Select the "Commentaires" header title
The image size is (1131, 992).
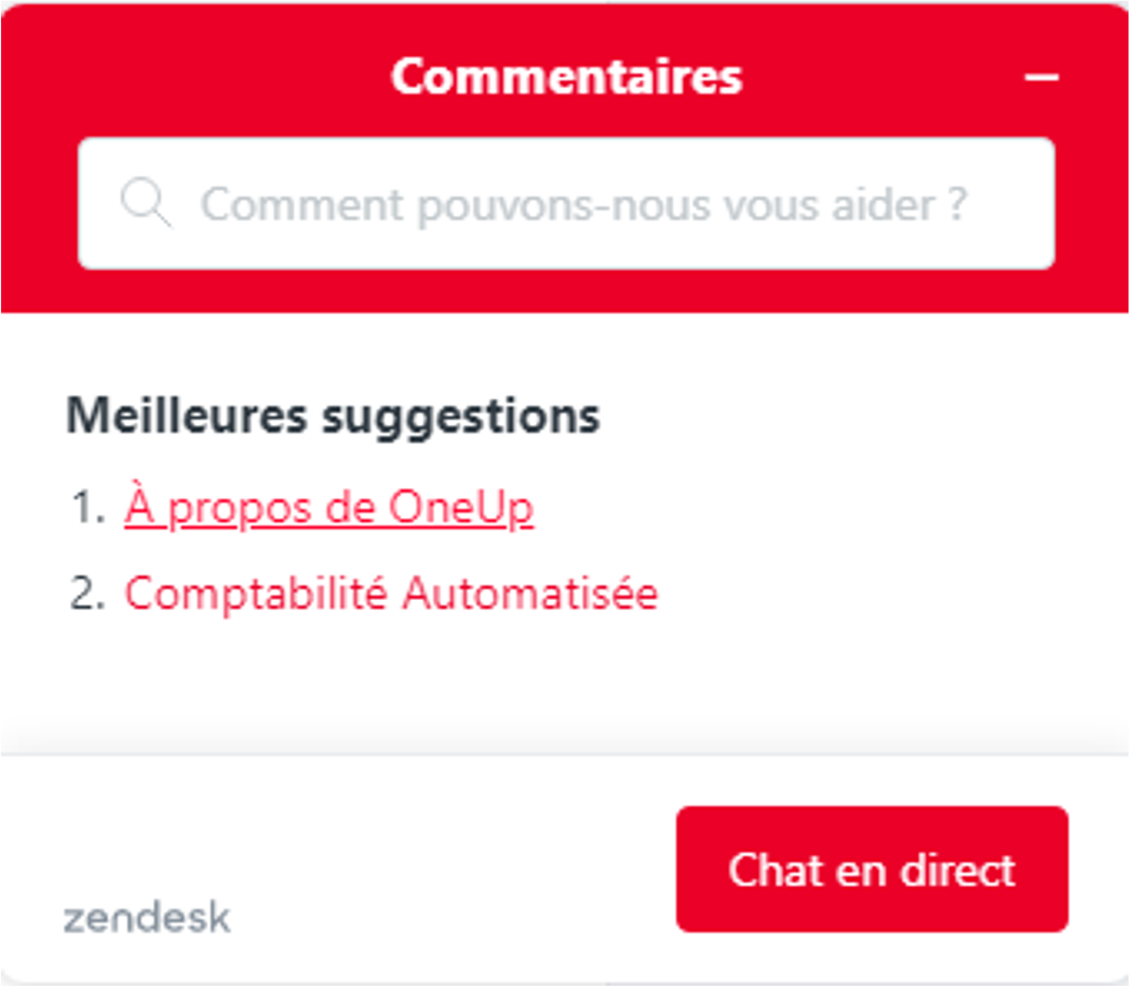pos(566,77)
